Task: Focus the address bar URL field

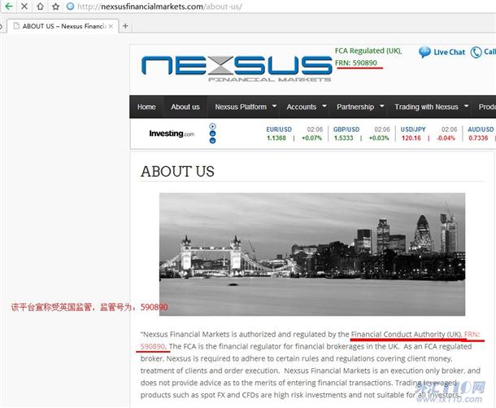Action: 159,7
